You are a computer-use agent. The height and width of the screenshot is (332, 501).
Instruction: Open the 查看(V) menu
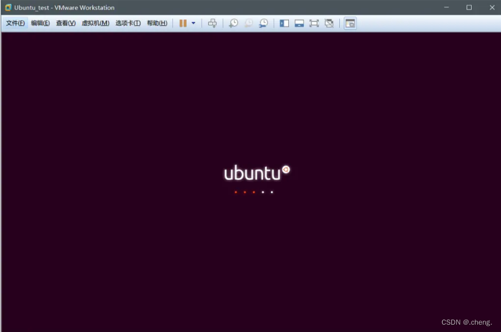[66, 23]
